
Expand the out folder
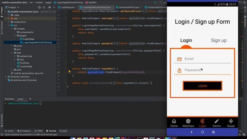click(x=8, y=19)
